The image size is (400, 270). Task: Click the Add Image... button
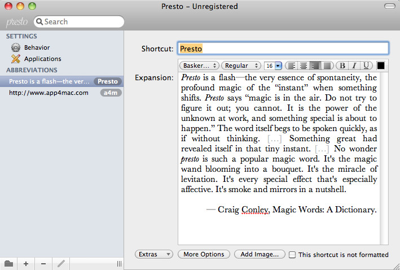259,254
